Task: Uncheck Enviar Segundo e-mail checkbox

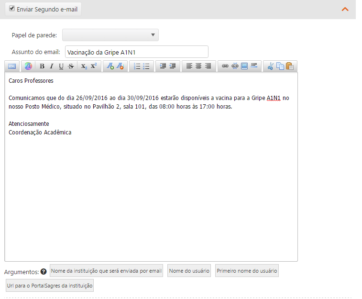Action: pyautogui.click(x=12, y=9)
